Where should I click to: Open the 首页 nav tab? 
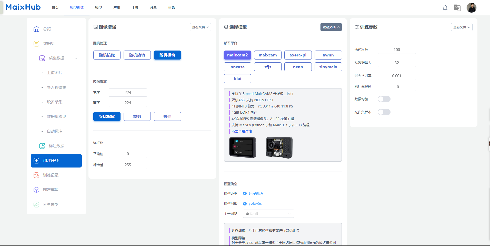pos(55,8)
